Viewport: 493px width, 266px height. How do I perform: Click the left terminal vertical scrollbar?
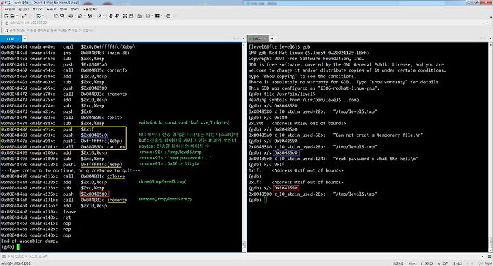coord(244,147)
